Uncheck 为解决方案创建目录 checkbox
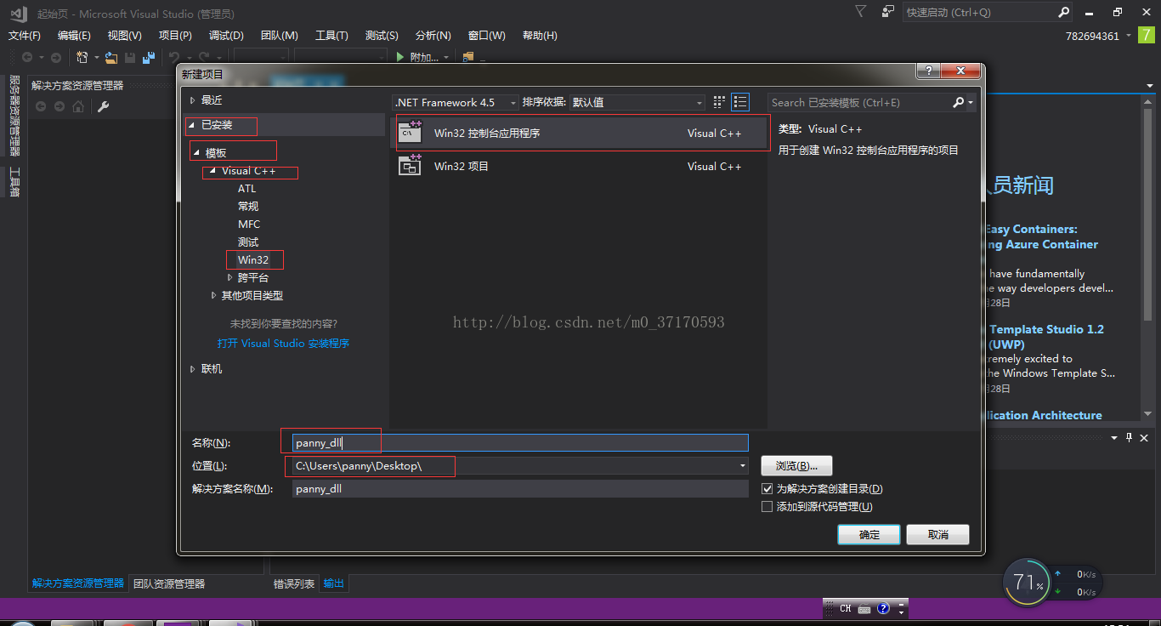 tap(767, 489)
